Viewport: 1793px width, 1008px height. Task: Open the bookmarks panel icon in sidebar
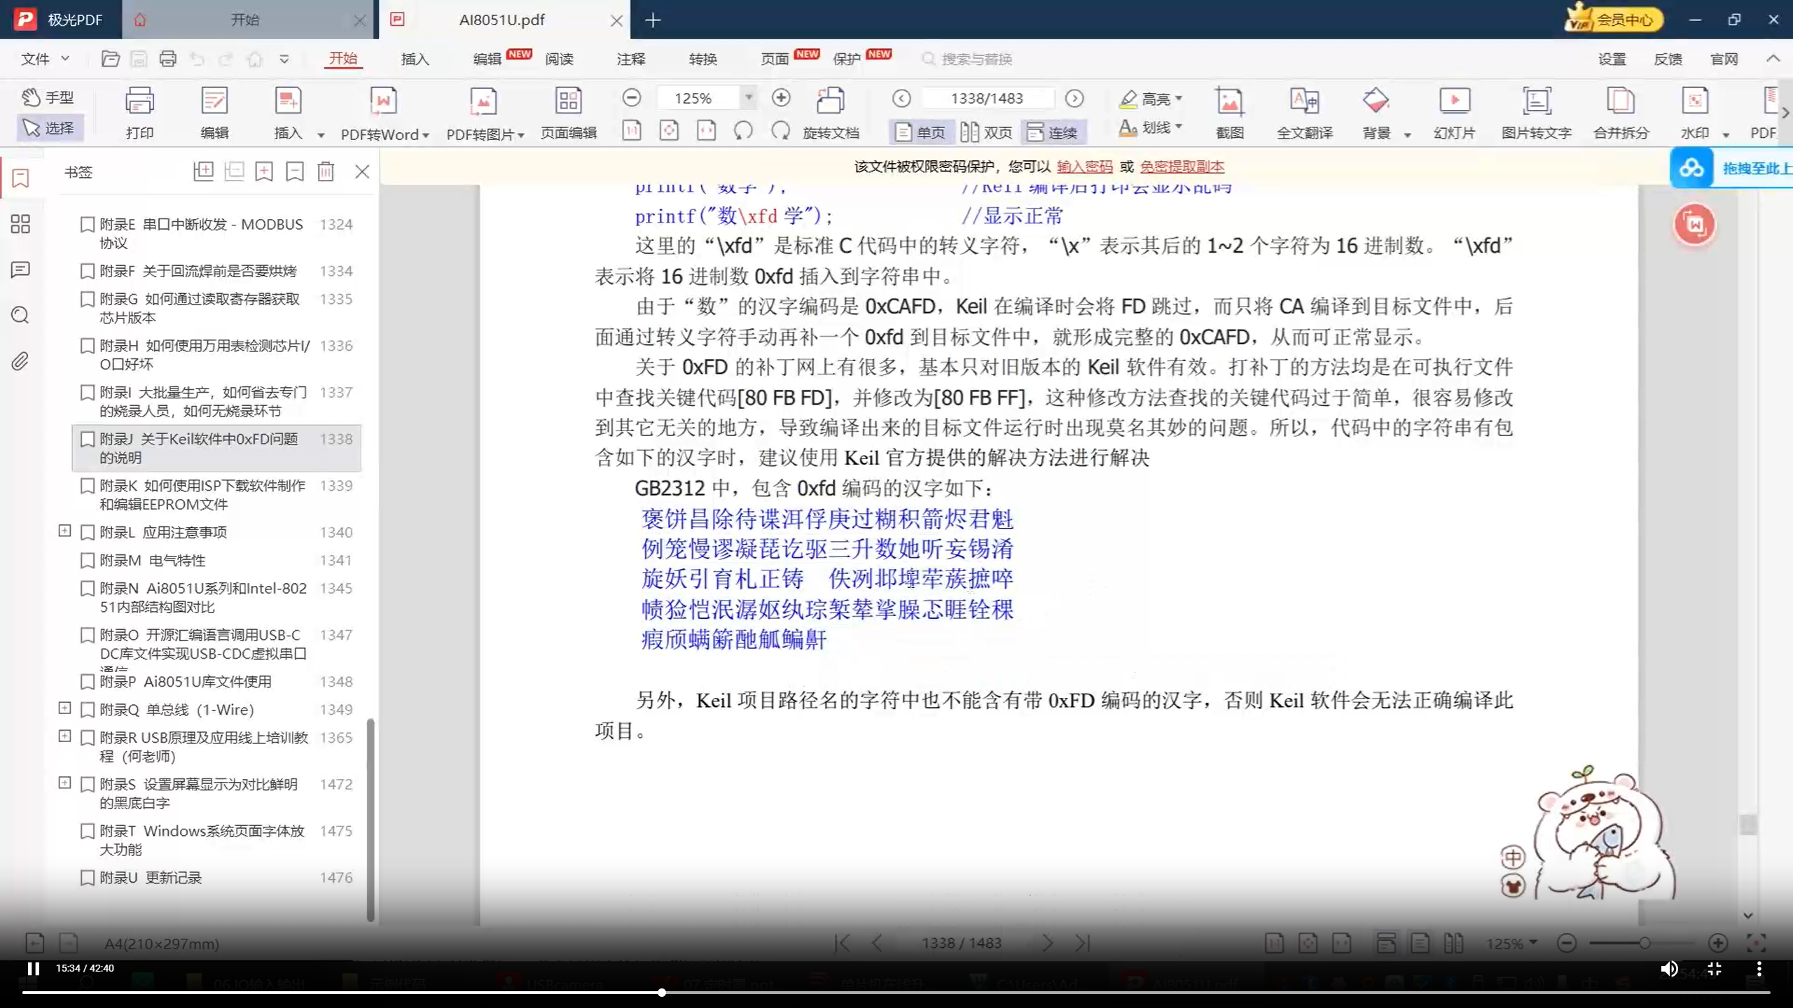click(x=20, y=178)
